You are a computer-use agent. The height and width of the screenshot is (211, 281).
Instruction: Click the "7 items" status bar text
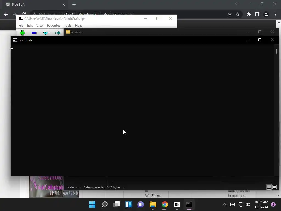pyautogui.click(x=72, y=187)
